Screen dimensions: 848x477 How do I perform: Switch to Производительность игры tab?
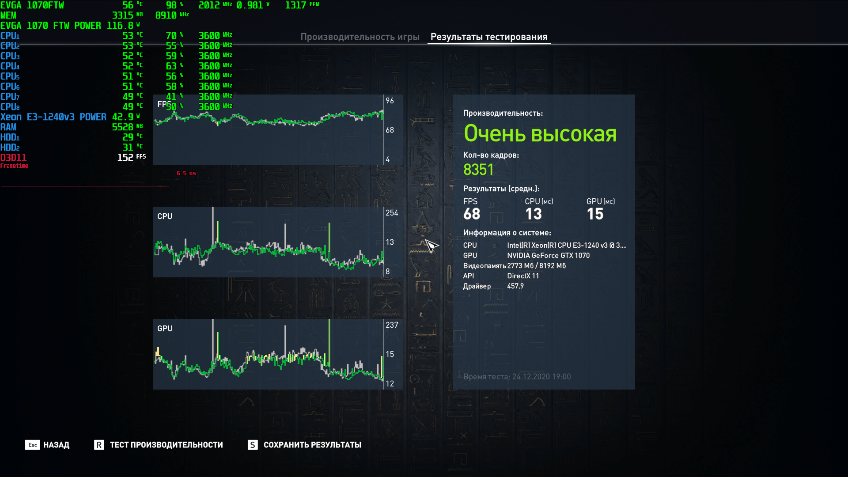(x=360, y=37)
